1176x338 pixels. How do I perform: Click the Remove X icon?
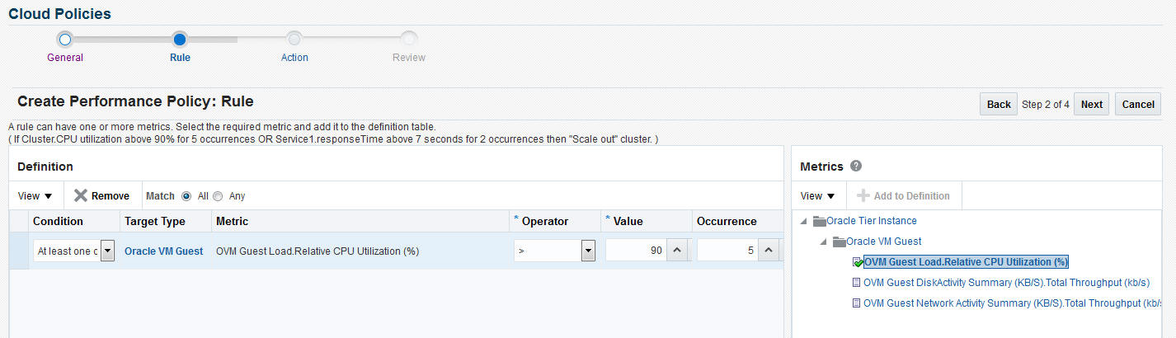tap(80, 195)
